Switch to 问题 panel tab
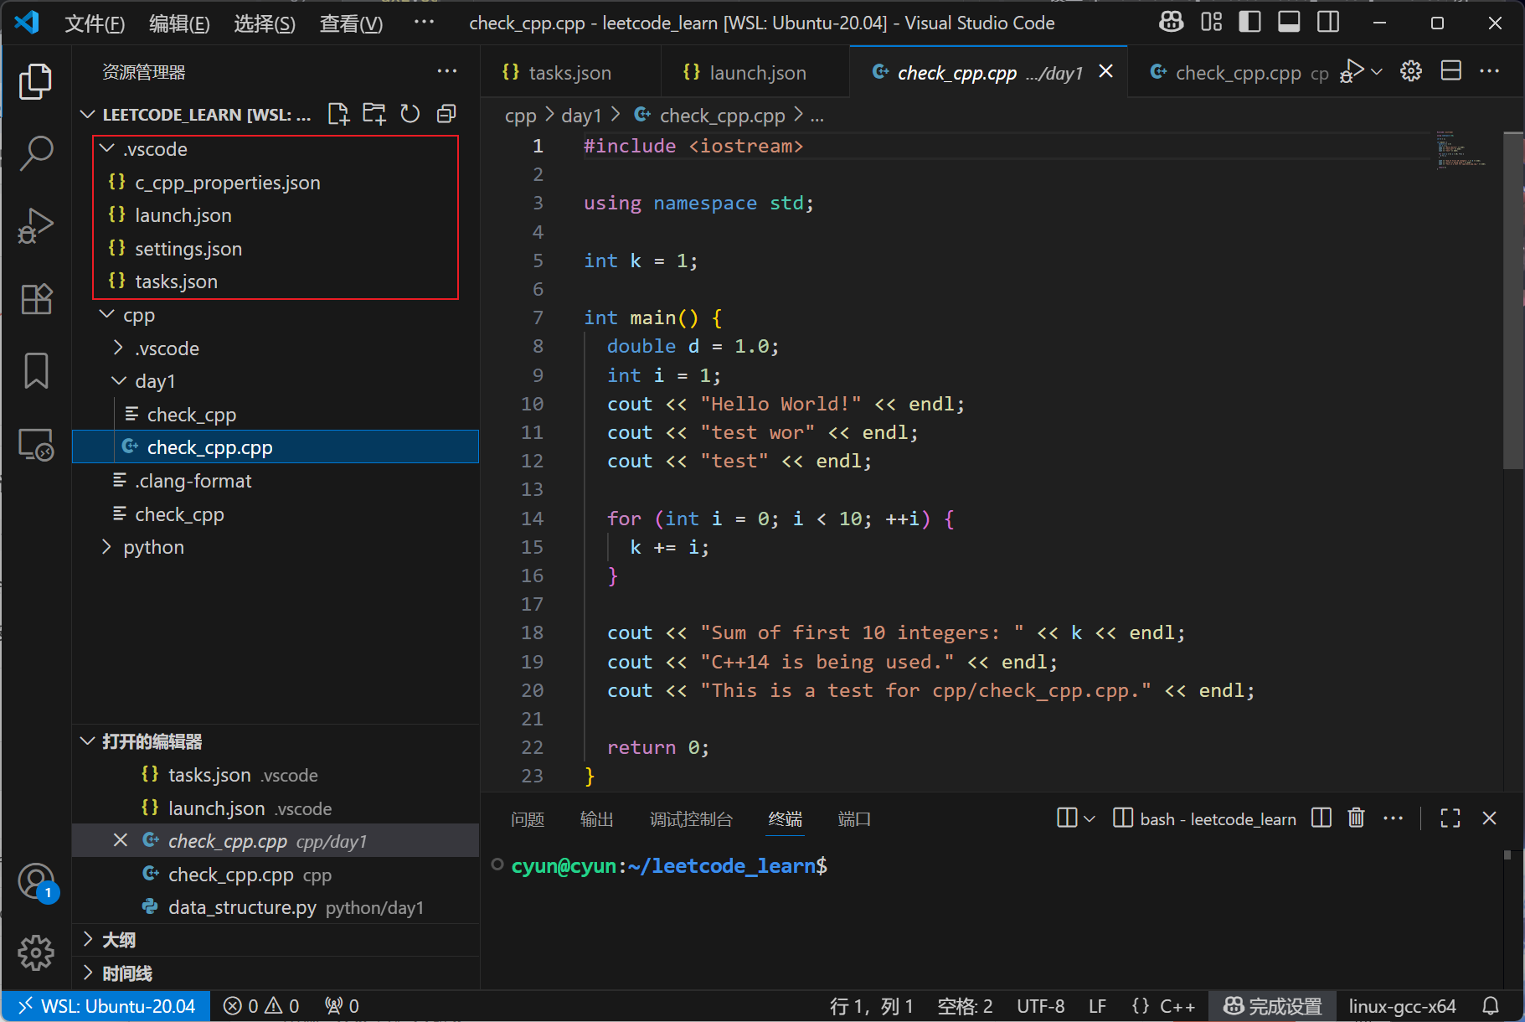The height and width of the screenshot is (1022, 1525). [528, 819]
